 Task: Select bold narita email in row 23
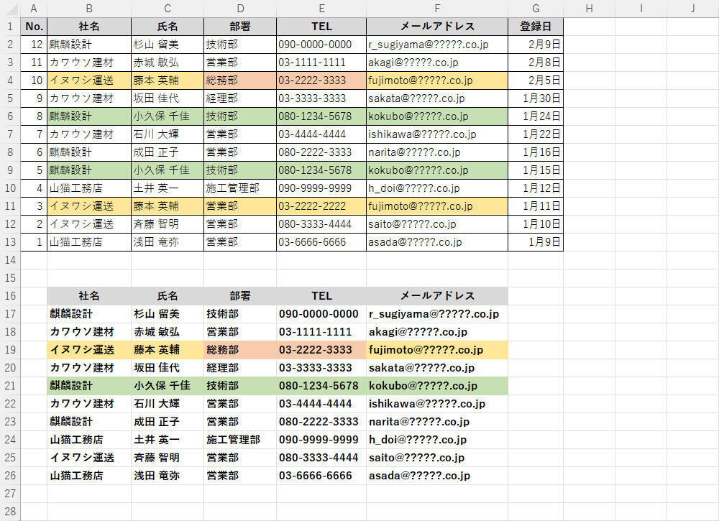pyautogui.click(x=437, y=422)
